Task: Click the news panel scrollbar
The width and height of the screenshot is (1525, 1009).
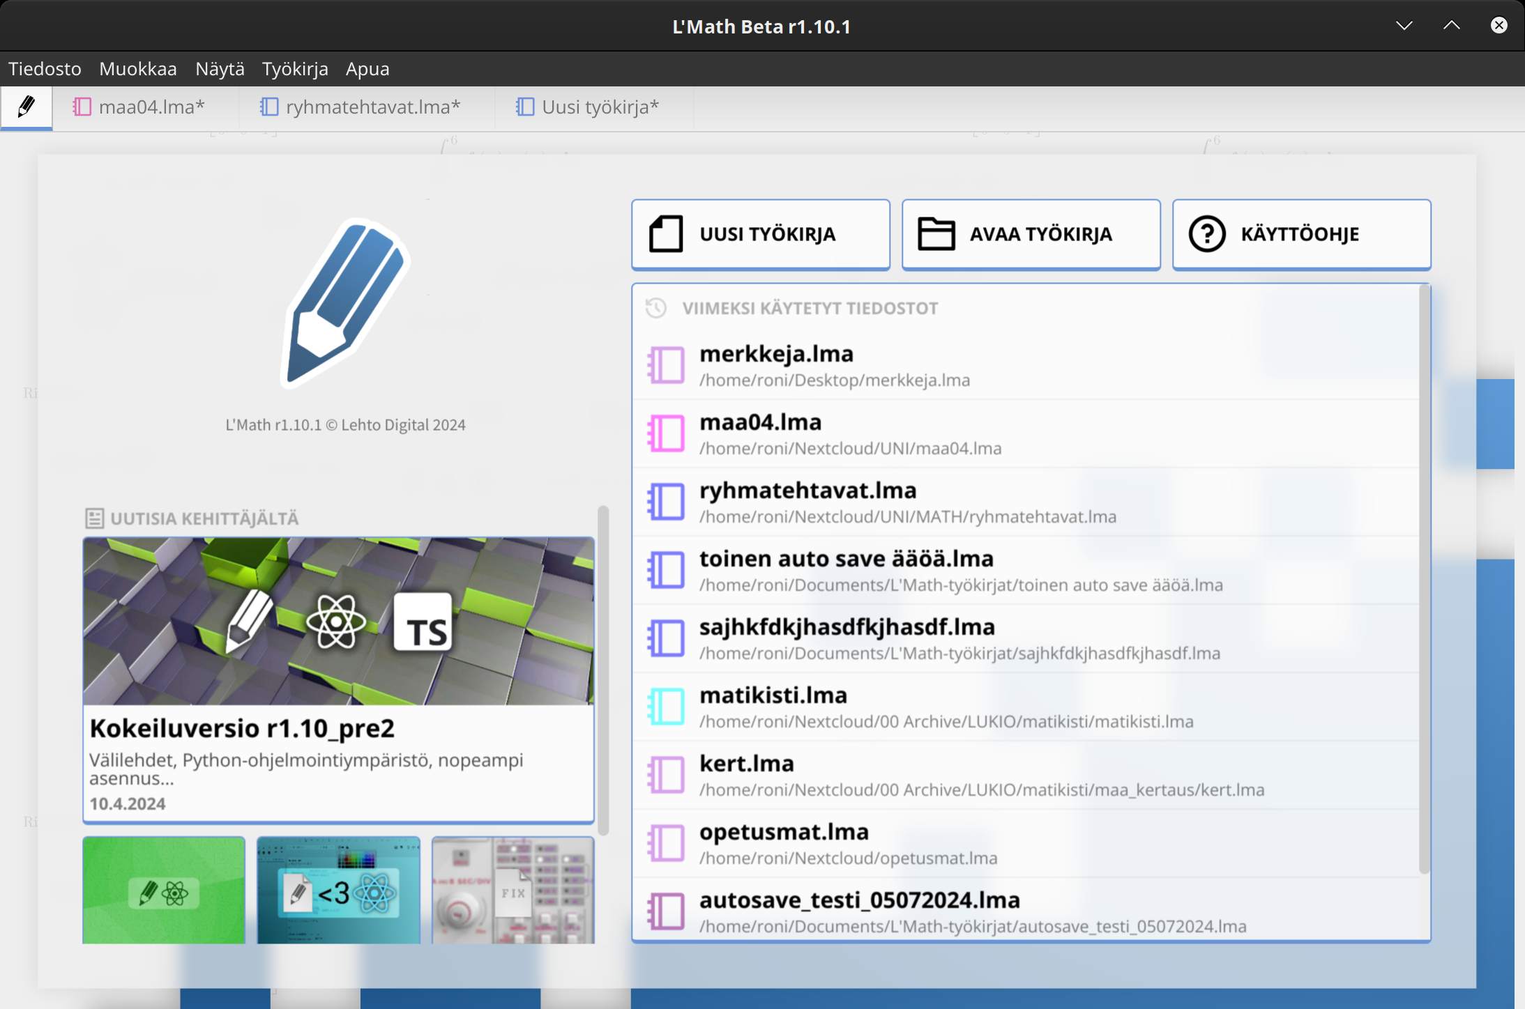Action: [603, 669]
